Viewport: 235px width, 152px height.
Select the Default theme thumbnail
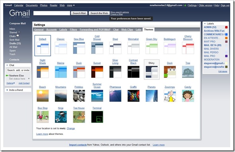click(43, 48)
